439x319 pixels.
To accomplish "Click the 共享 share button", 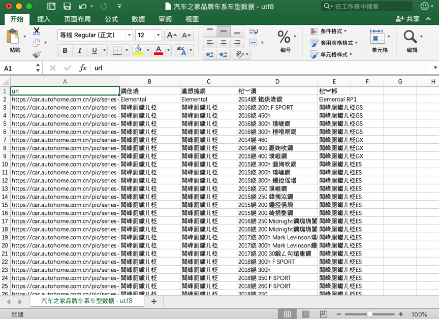I will point(407,19).
